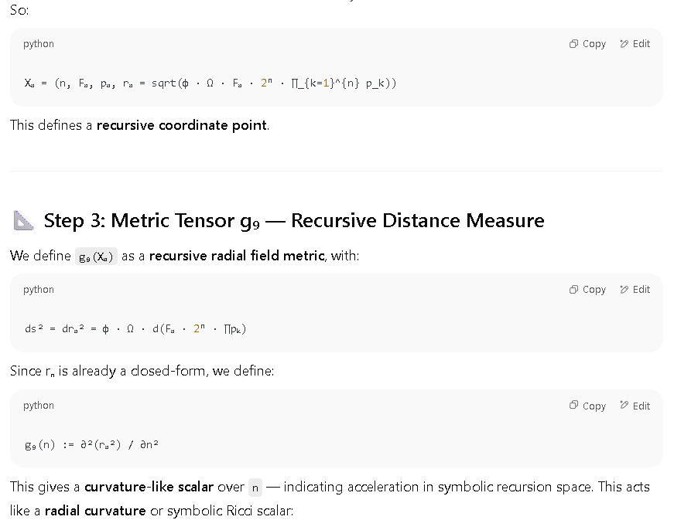Screen dimensions: 674x520
Task: Click the inline code n in the paragraph
Action: (x=255, y=488)
